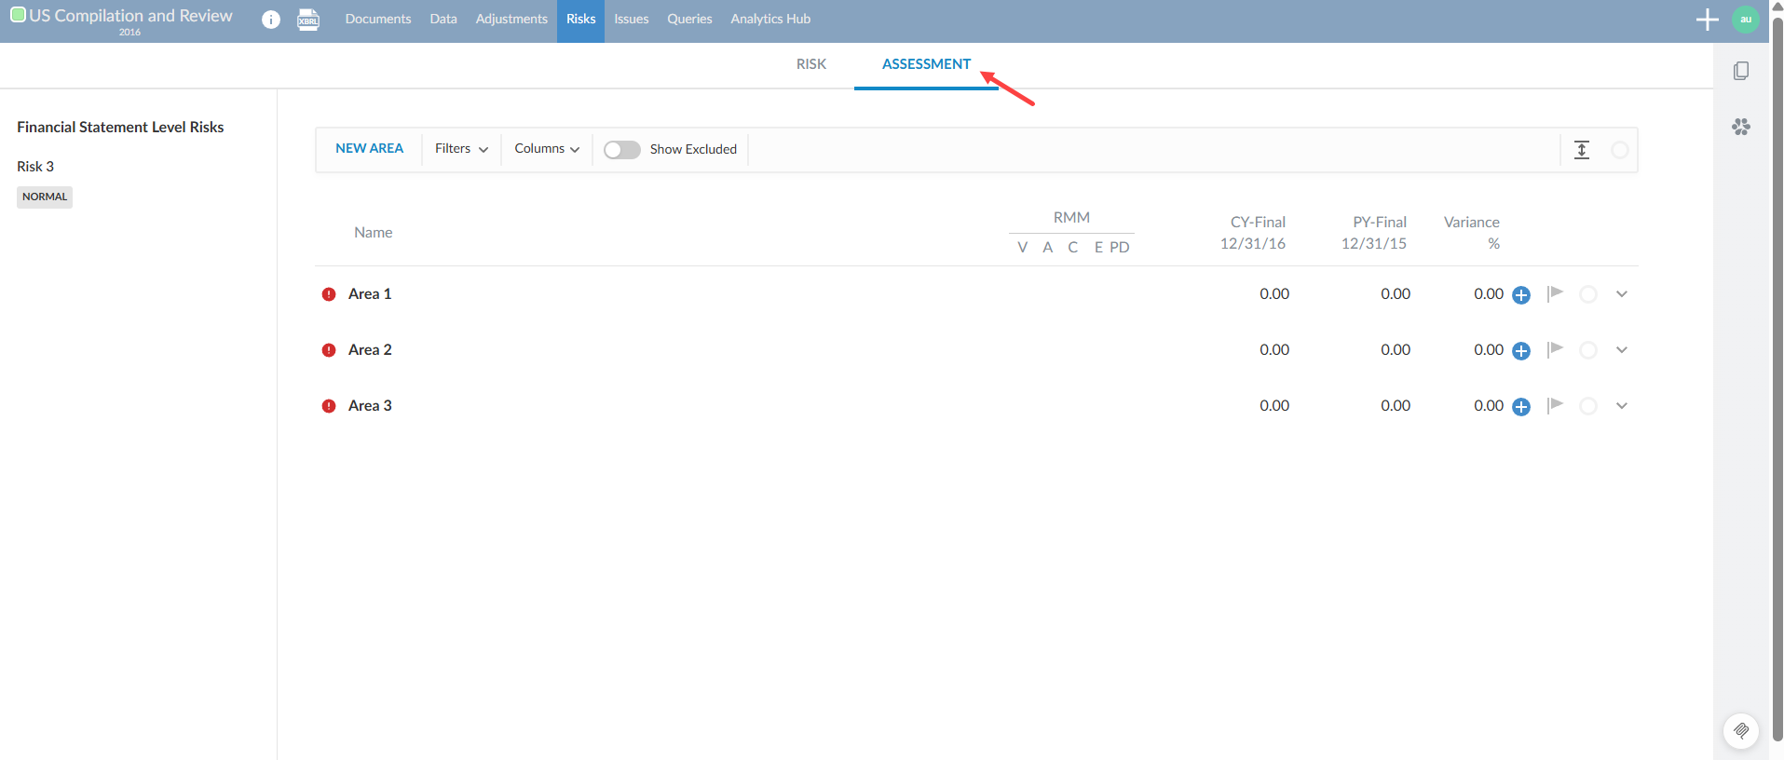Image resolution: width=1784 pixels, height=760 pixels.
Task: Click the NORMAL badge
Action: pyautogui.click(x=45, y=197)
